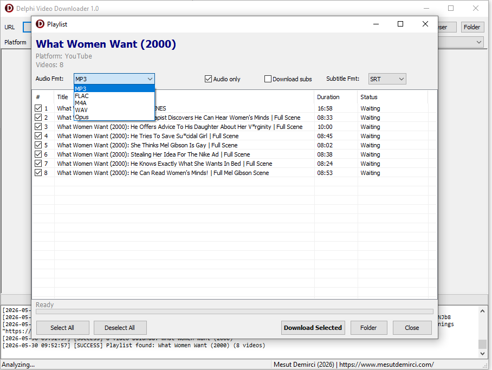Select row 'Stealing Her Idea For The Nike Ad'
This screenshot has height=370, width=492.
click(x=235, y=154)
